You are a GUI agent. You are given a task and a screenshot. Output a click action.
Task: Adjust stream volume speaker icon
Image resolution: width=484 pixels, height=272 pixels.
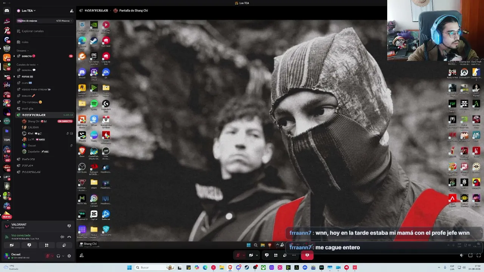(461, 255)
